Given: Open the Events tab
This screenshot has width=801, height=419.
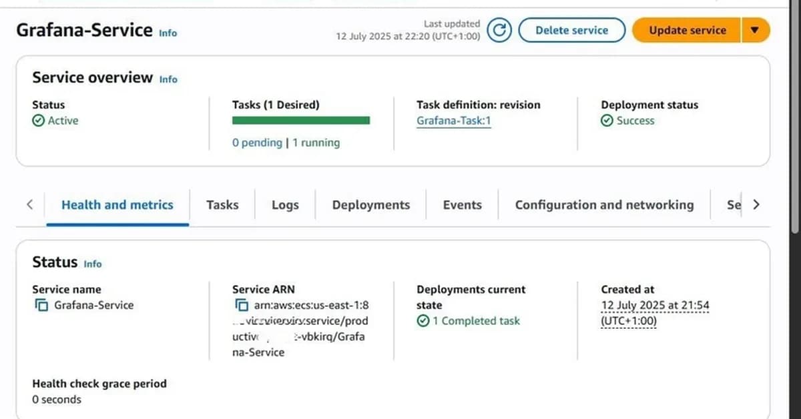Looking at the screenshot, I should tap(462, 205).
